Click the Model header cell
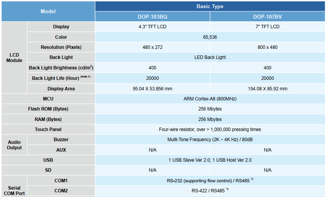This screenshot has width=330, height=197. click(48, 11)
